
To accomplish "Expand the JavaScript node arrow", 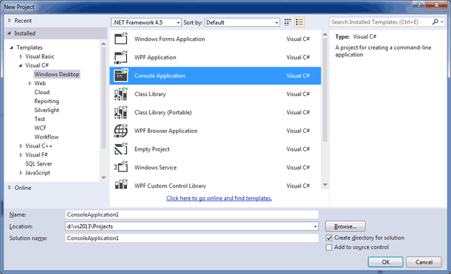I will point(21,173).
